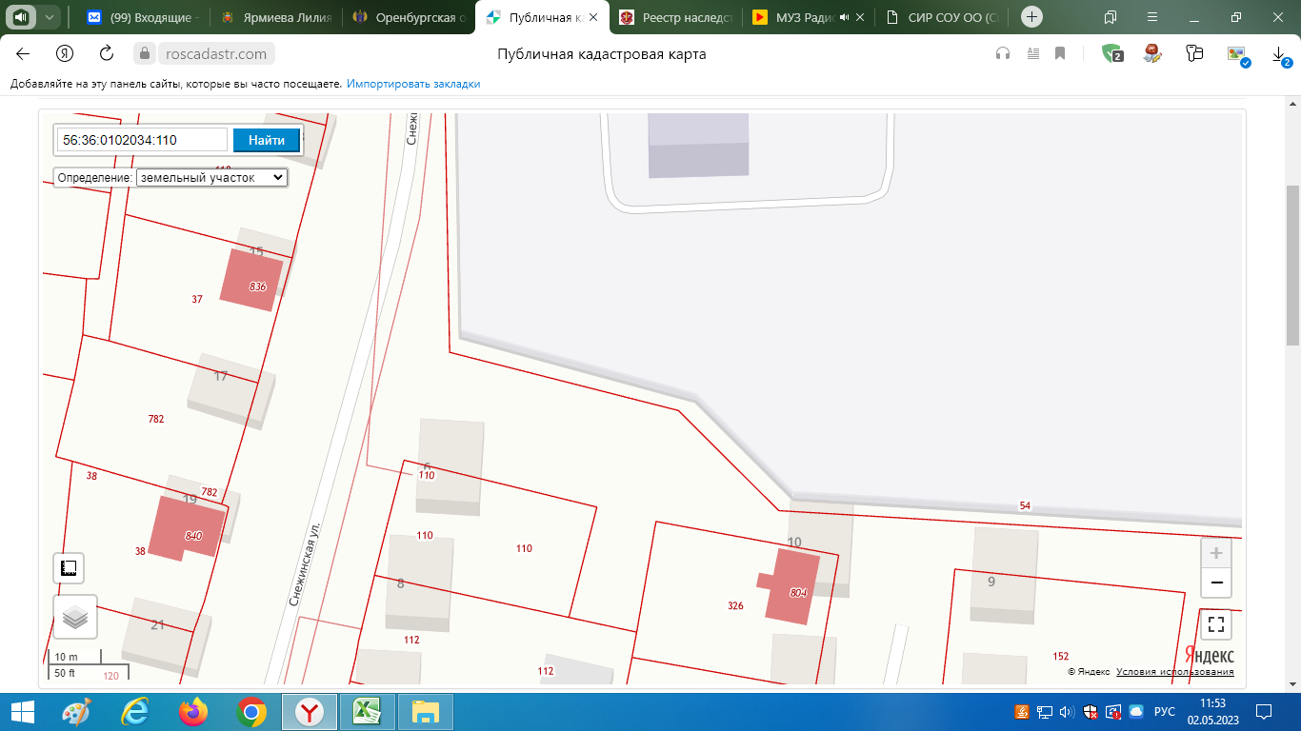The height and width of the screenshot is (731, 1301).
Task: Click the cadastral number search field
Action: (142, 140)
